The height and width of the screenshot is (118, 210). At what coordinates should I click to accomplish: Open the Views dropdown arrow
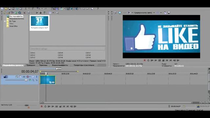[x=53, y=13]
